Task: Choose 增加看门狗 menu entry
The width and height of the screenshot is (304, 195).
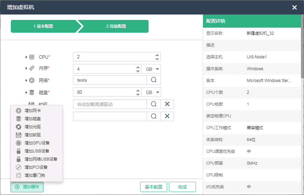Action: pos(34,175)
